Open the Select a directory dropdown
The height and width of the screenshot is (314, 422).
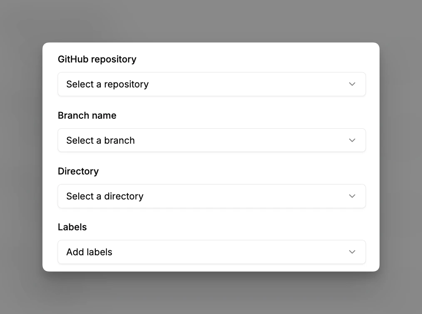pyautogui.click(x=211, y=196)
